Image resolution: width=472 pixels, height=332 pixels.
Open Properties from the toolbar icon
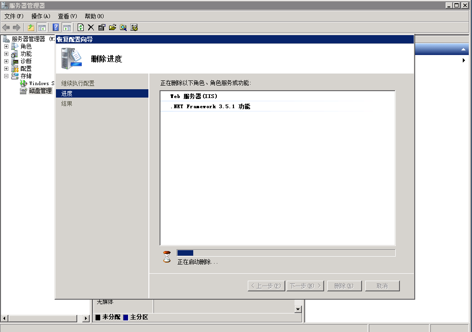point(102,27)
